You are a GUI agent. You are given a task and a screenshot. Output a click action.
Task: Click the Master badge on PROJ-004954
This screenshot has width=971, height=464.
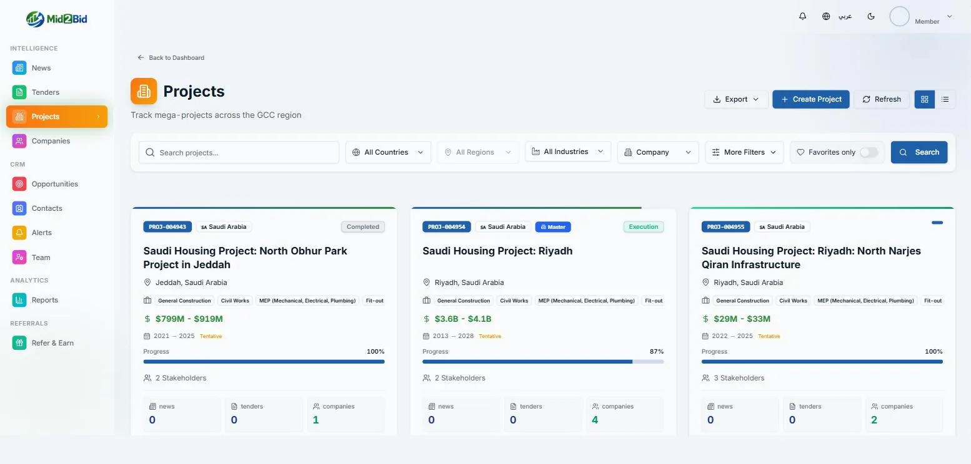[553, 227]
